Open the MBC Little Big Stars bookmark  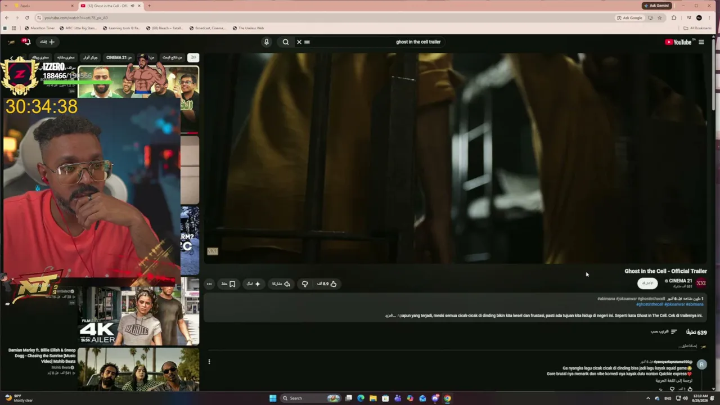click(78, 28)
